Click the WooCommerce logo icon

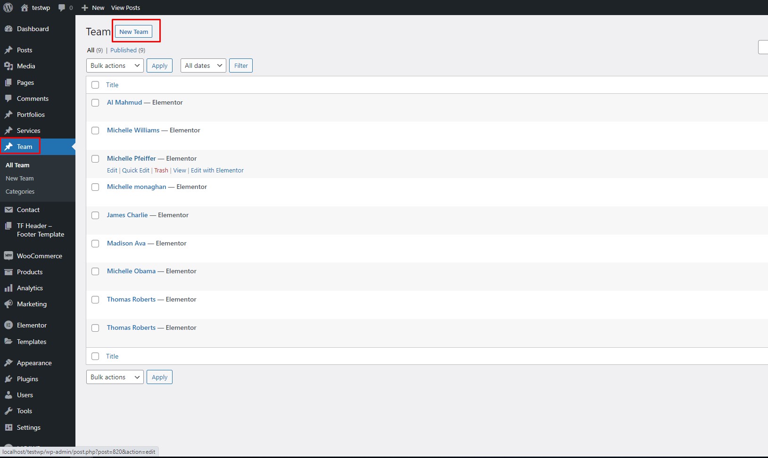(x=8, y=256)
